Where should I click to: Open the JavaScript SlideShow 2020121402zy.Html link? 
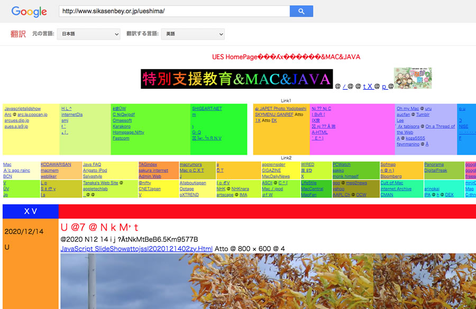pos(136,249)
